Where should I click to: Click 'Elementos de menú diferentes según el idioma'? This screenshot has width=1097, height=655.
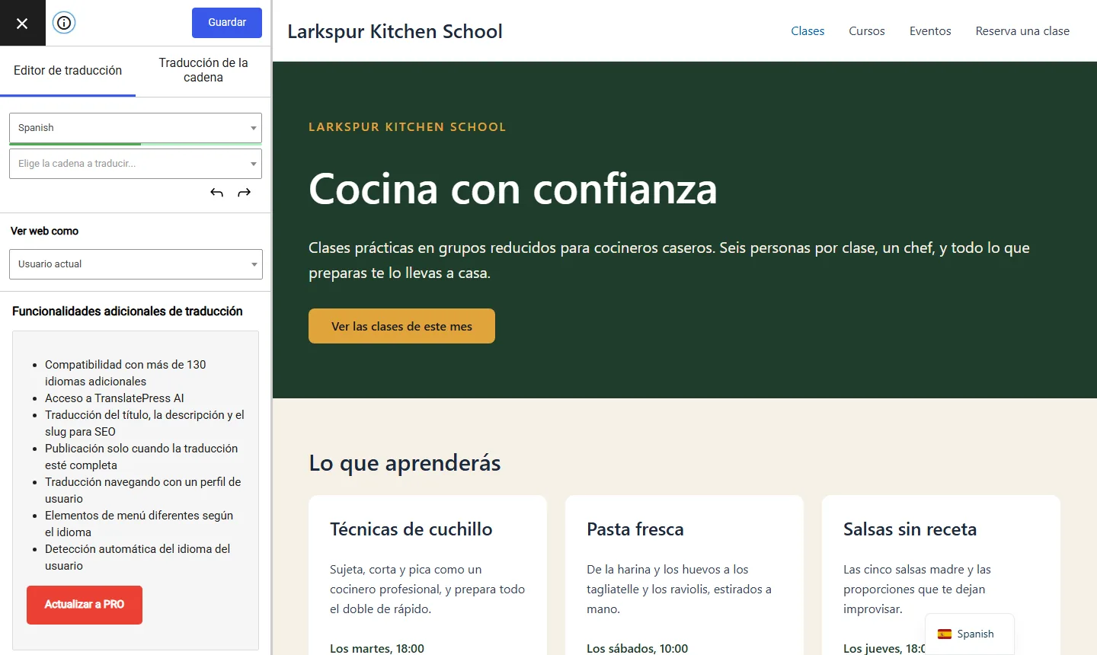(139, 524)
